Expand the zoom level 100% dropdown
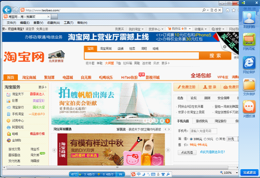Screen dimensions: 260x178 click(x=236, y=173)
